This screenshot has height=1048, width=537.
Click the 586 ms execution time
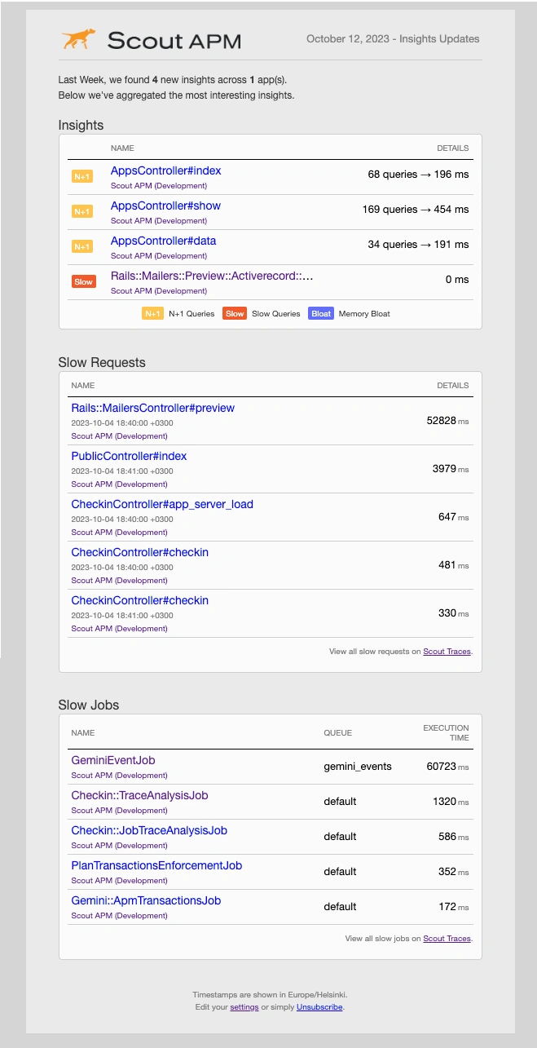(454, 837)
